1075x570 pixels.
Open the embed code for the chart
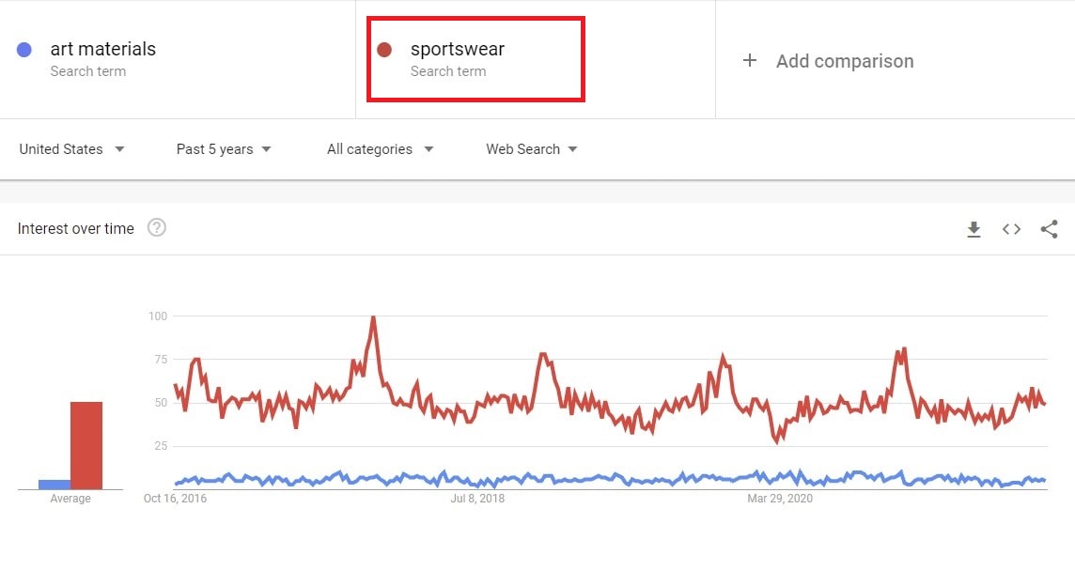click(x=1011, y=228)
